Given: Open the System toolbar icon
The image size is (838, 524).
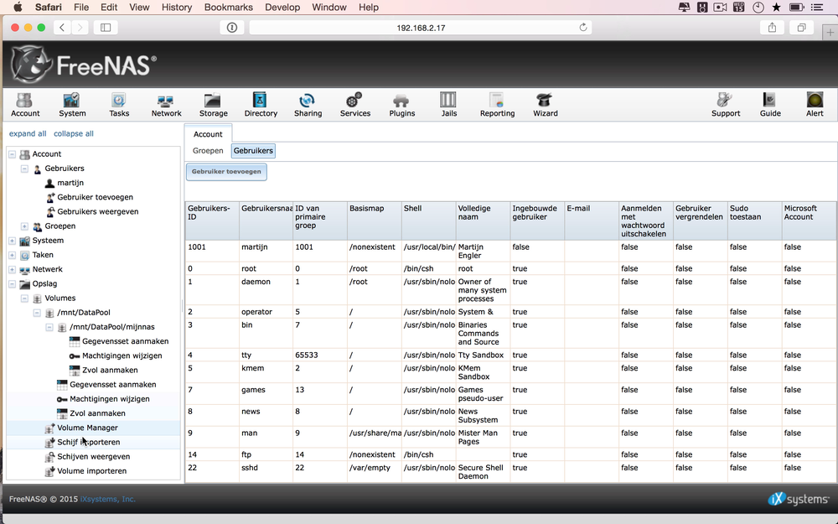Looking at the screenshot, I should point(72,104).
